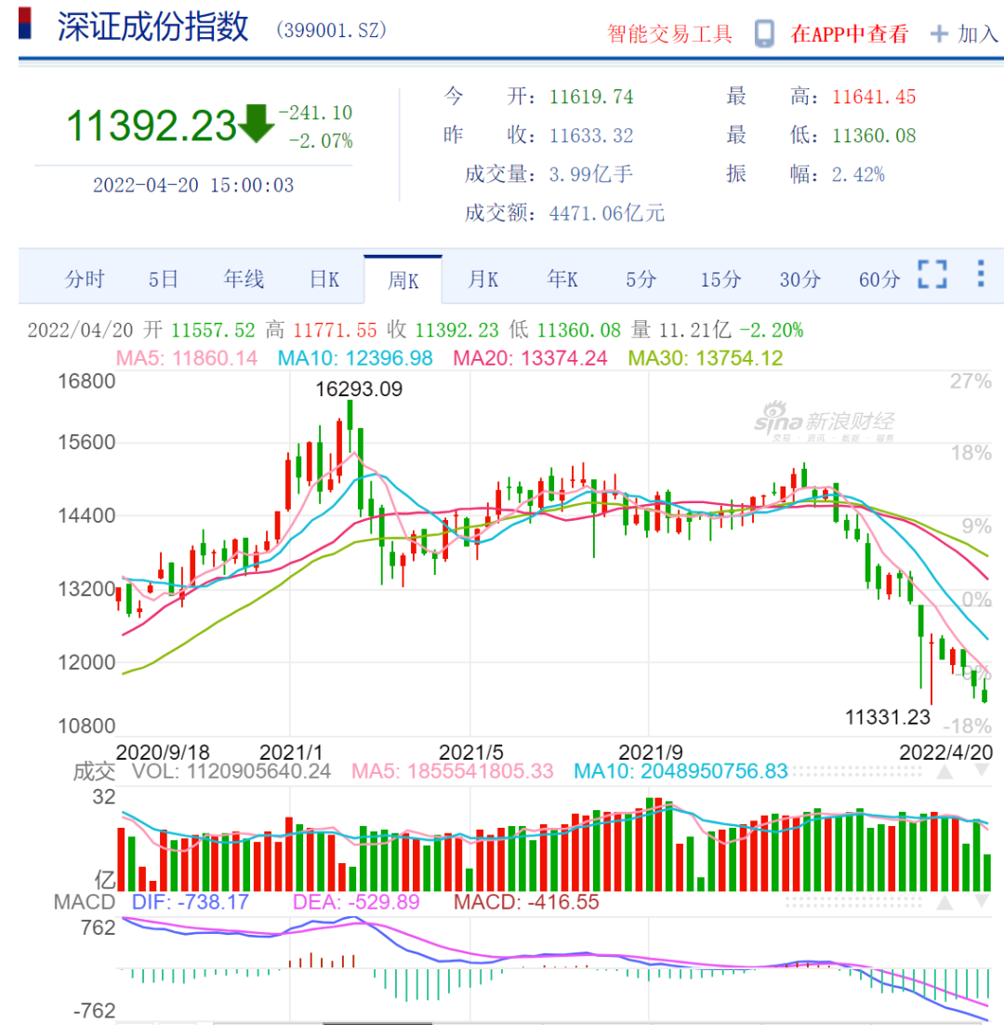
Task: Click the weekly high value 11771.55
Action: 335,330
